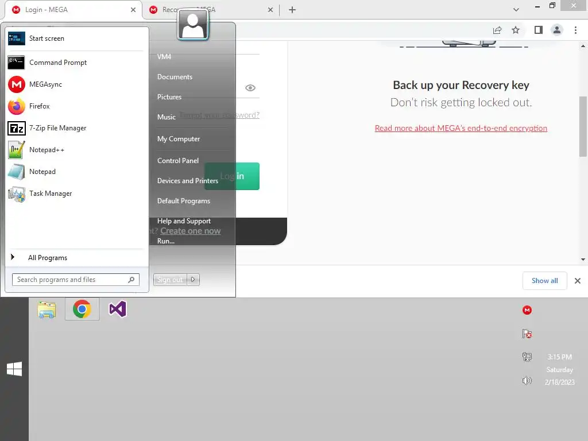This screenshot has width=588, height=441.
Task: Click the Sign out button
Action: click(170, 280)
